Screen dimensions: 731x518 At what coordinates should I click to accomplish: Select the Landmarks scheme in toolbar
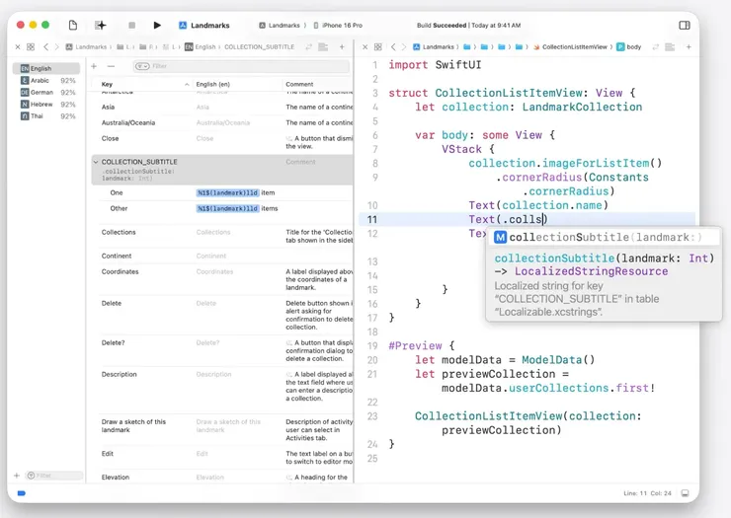coord(204,25)
